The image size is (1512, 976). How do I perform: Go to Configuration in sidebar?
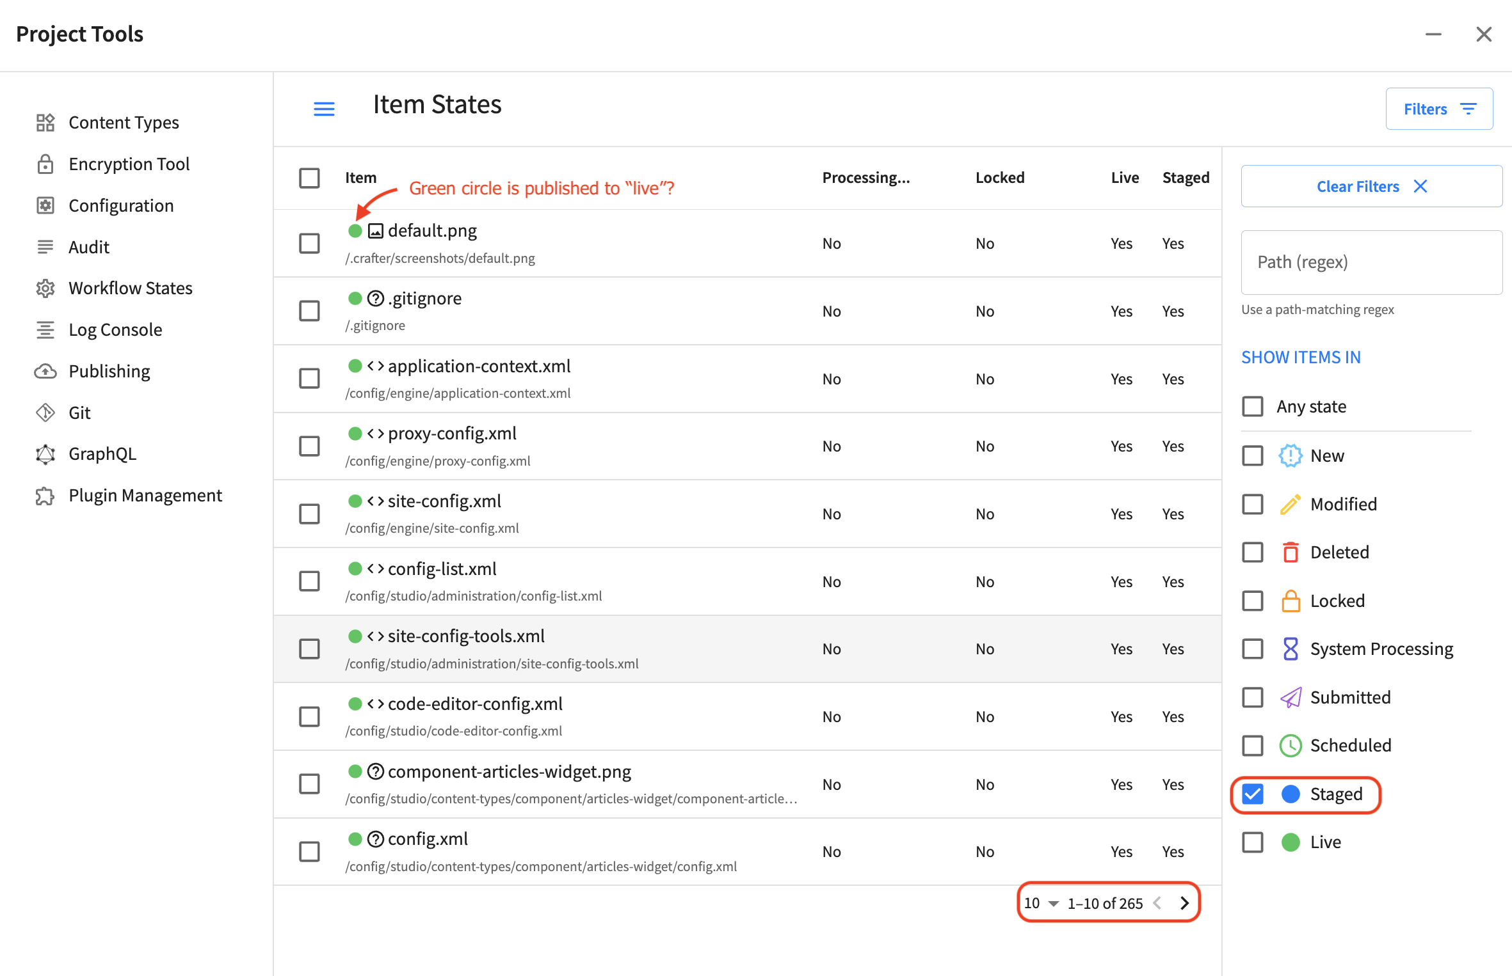tap(121, 205)
